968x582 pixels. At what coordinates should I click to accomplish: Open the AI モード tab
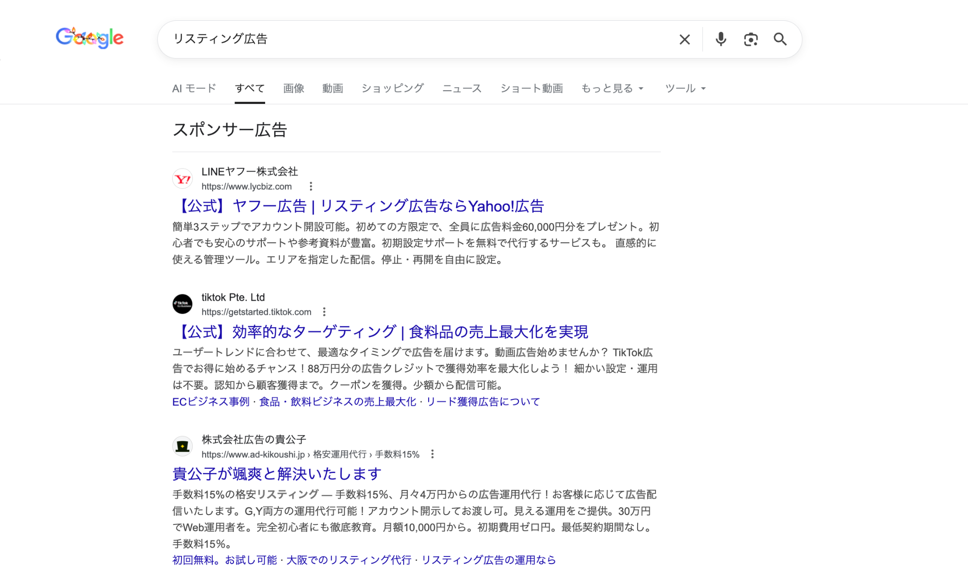(194, 88)
